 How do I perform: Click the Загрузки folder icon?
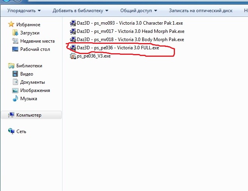(15, 32)
